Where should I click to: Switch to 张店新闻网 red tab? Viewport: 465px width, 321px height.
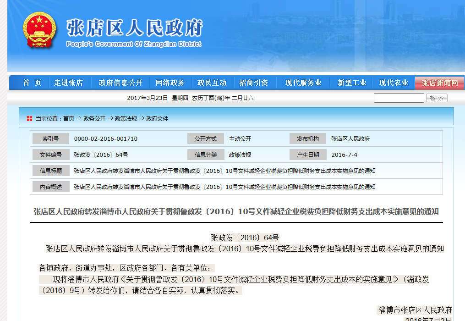tap(439, 83)
